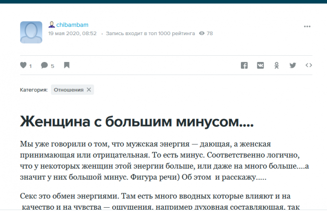Click the top 1000 rating text
The image size is (327, 212).
(x=150, y=34)
